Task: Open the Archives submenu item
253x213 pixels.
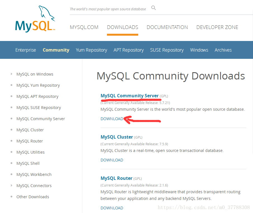Action: pos(223,50)
